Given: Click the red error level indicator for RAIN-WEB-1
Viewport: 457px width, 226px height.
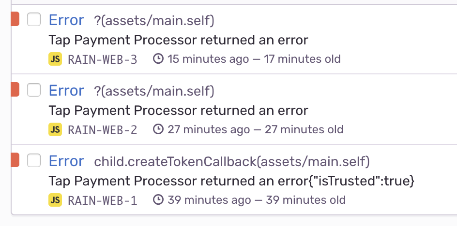Looking at the screenshot, I should 15,160.
